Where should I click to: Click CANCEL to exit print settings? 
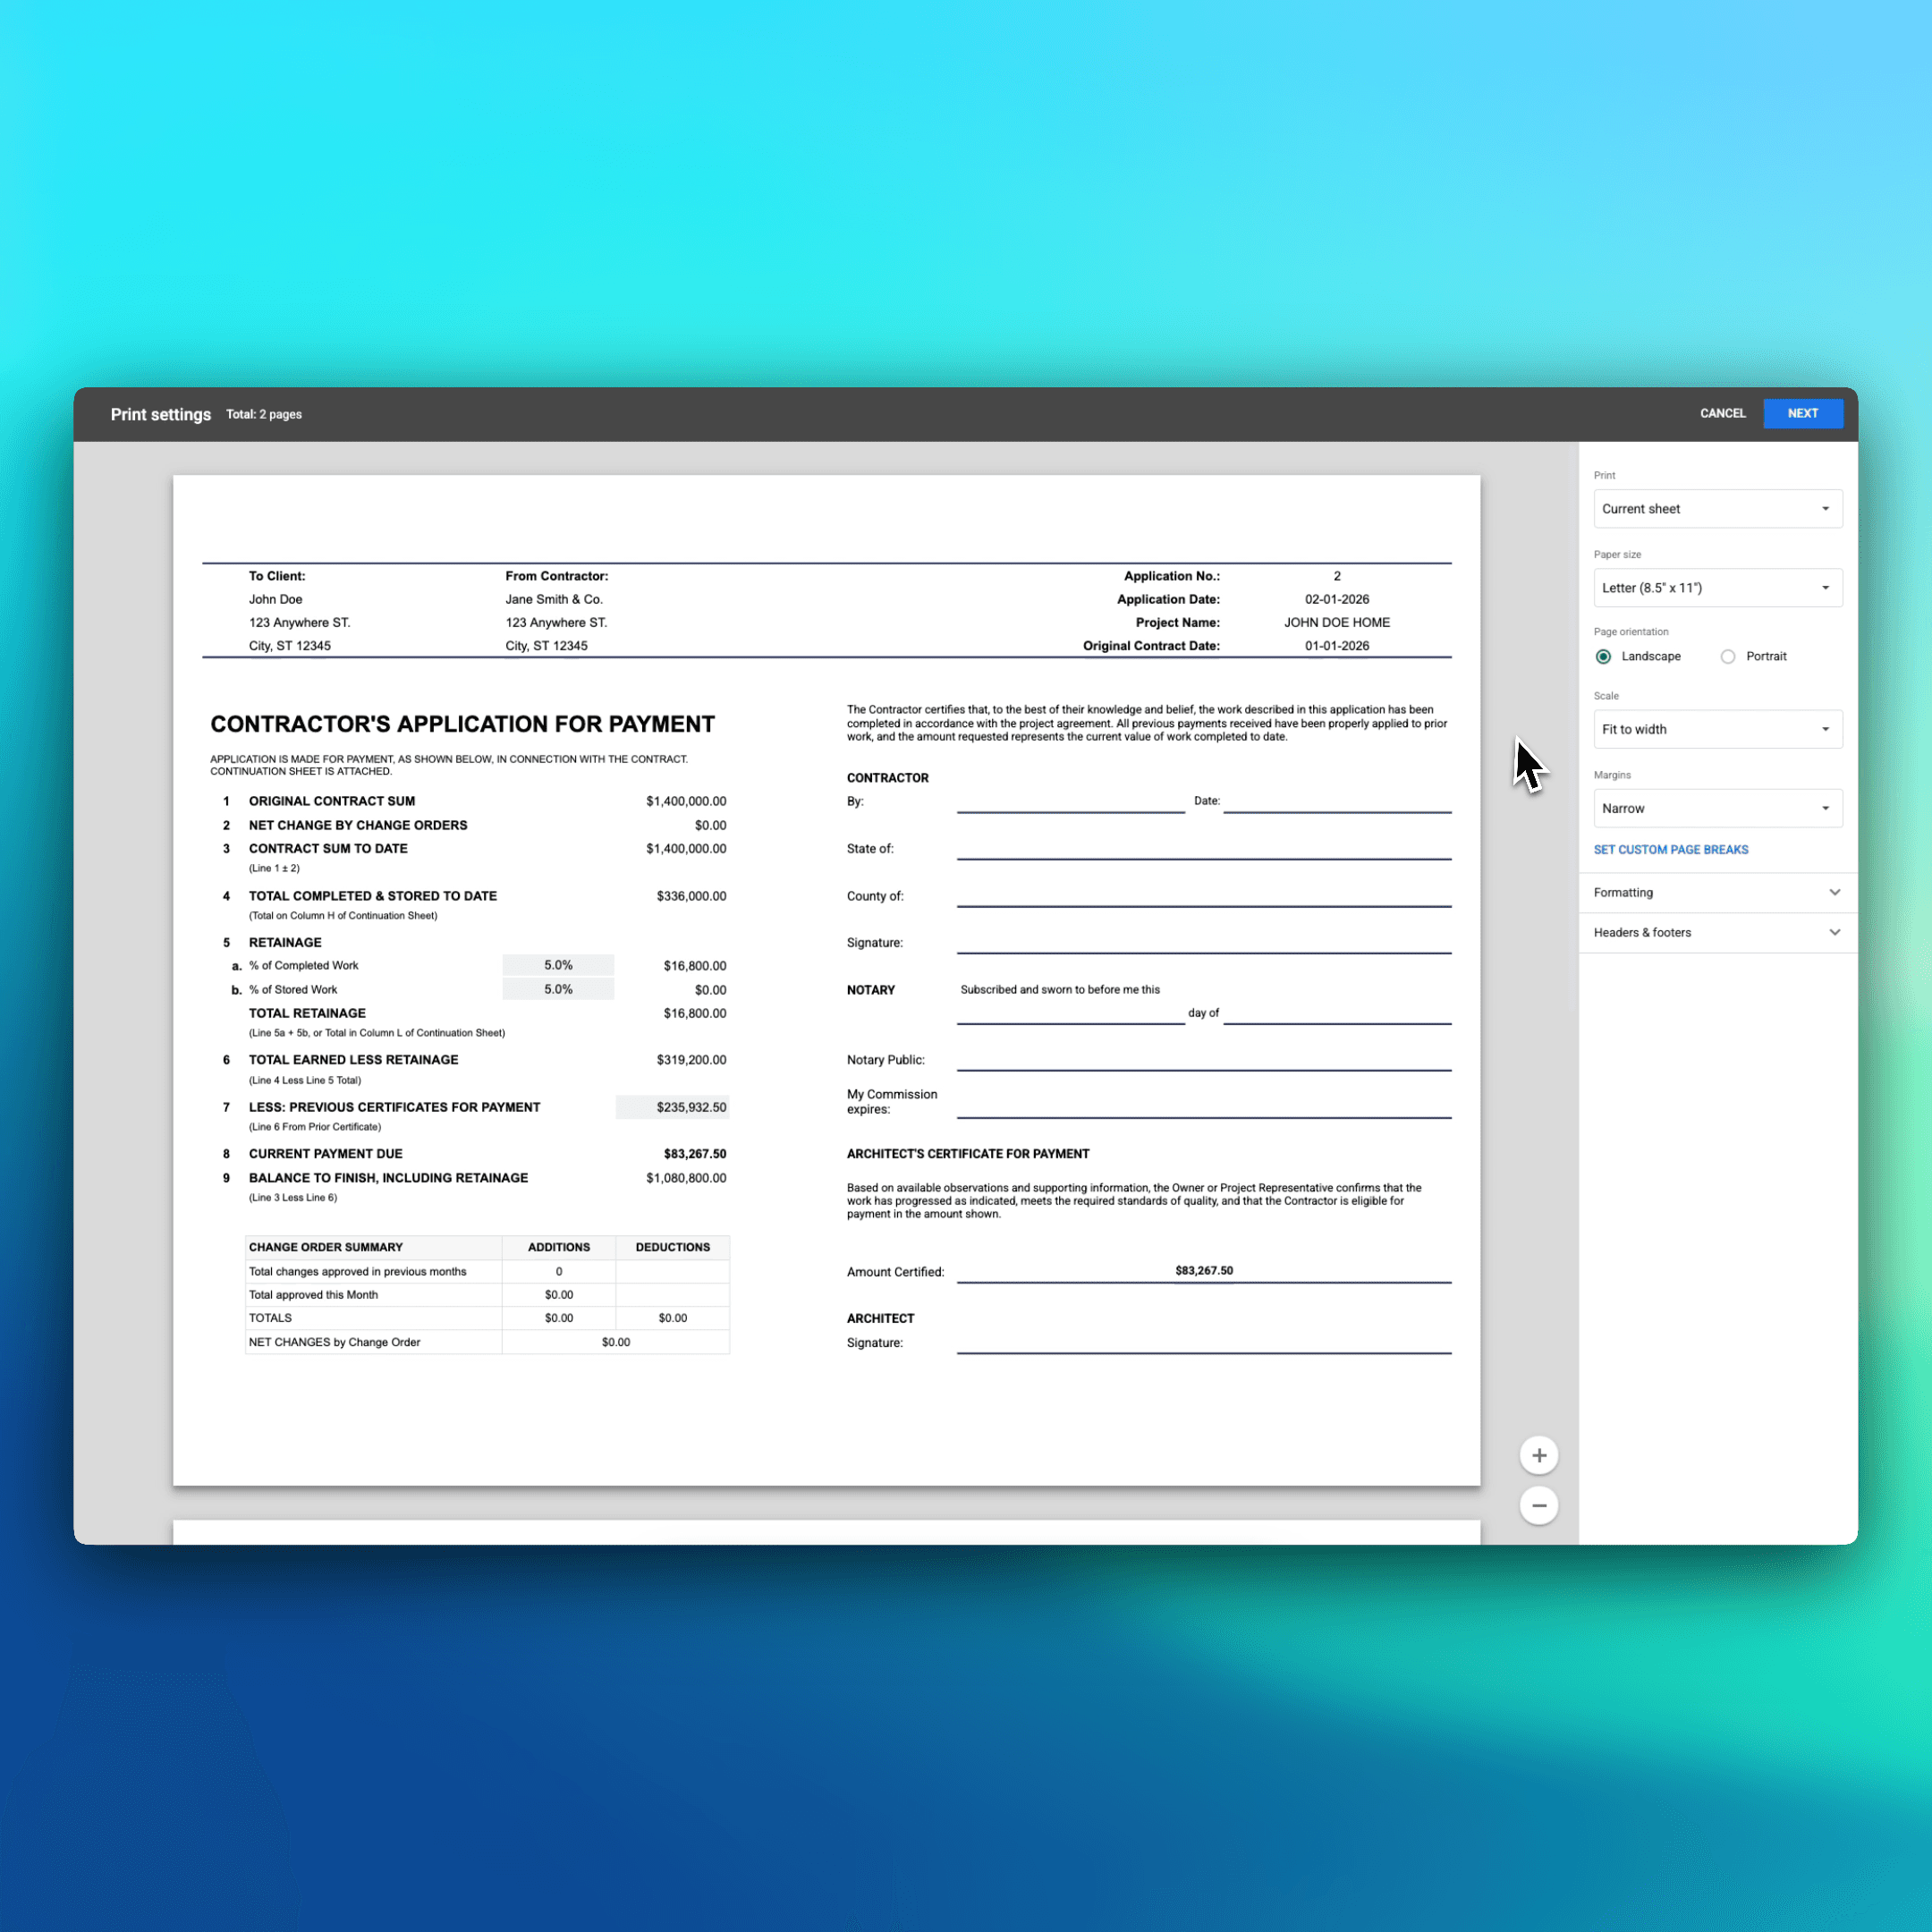[x=1722, y=413]
